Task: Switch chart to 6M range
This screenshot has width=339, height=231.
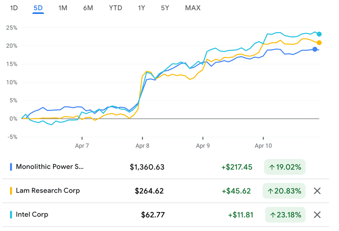Action: [88, 8]
